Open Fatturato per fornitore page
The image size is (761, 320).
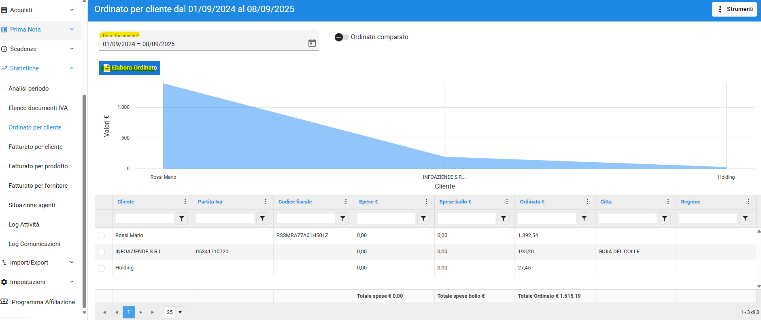tap(38, 186)
